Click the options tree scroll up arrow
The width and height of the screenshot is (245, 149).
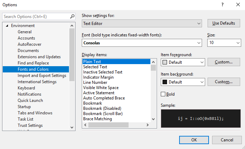[72, 26]
